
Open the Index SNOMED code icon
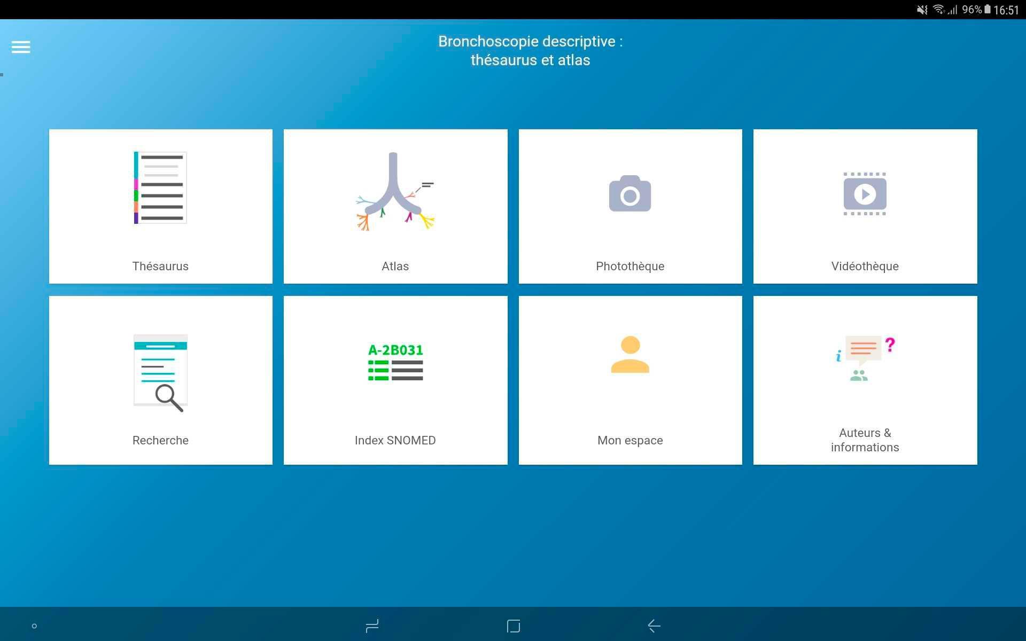point(395,362)
